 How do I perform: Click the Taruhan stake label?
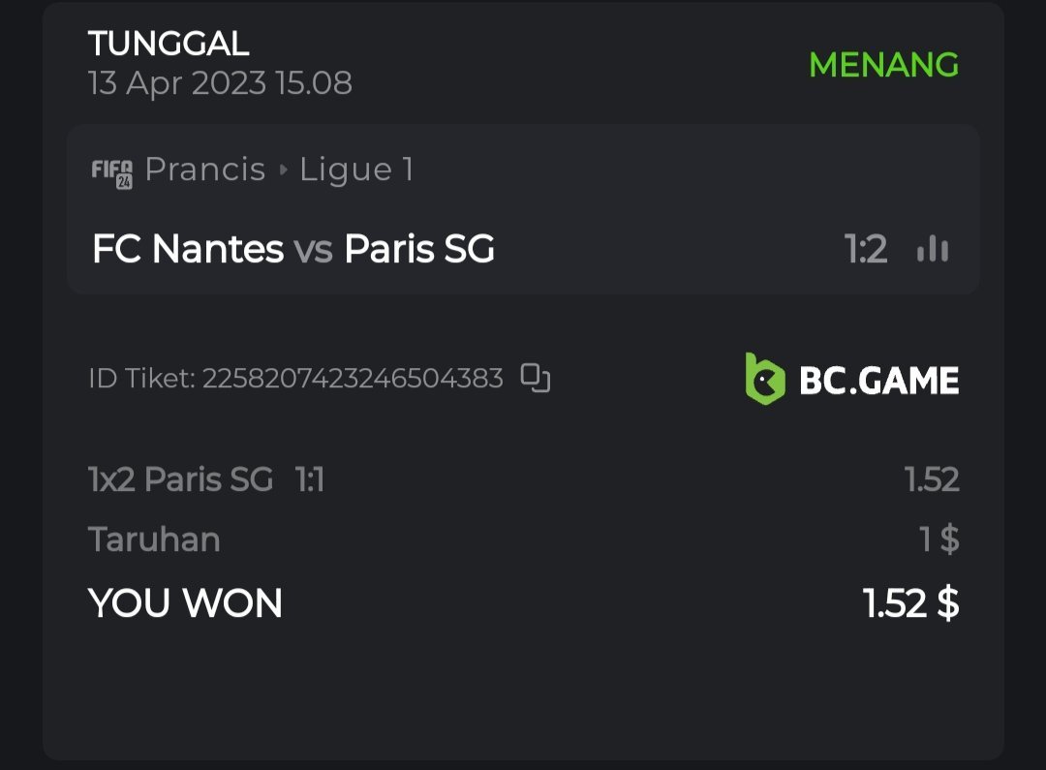point(154,539)
